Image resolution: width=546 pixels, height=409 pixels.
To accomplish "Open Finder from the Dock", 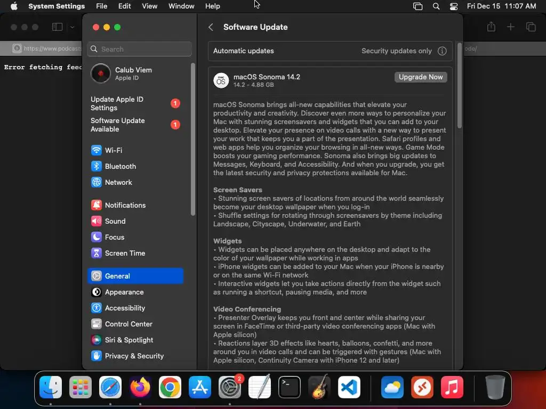I will 51,387.
